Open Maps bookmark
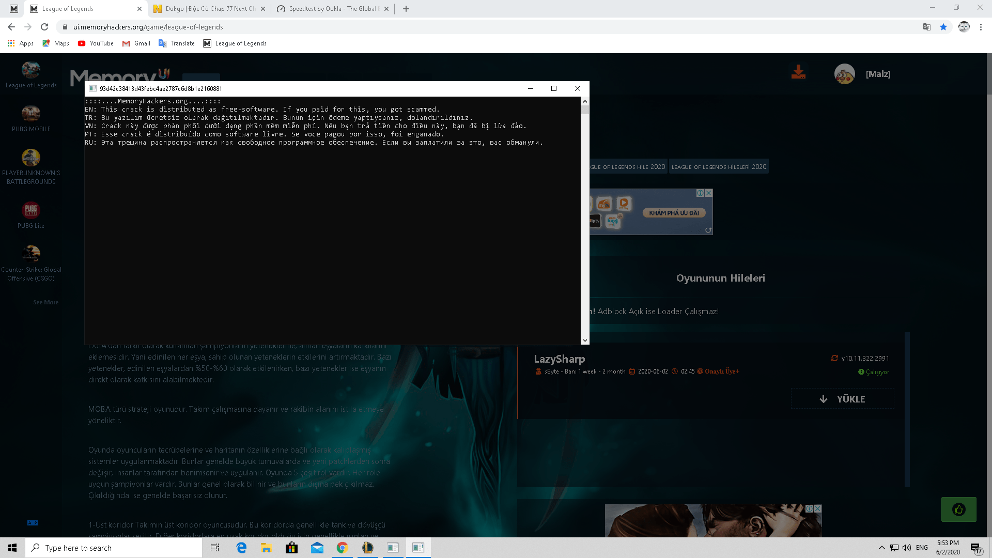The height and width of the screenshot is (558, 992). tap(56, 43)
